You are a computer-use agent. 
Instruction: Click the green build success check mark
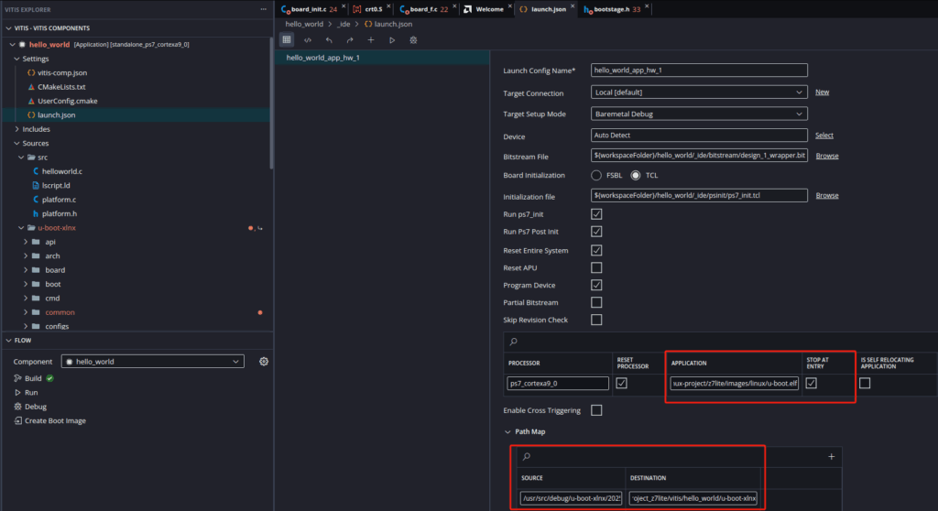[x=50, y=378]
